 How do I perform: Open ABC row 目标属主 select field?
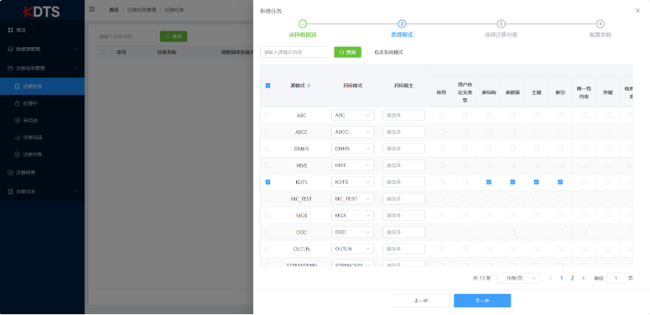pyautogui.click(x=404, y=115)
